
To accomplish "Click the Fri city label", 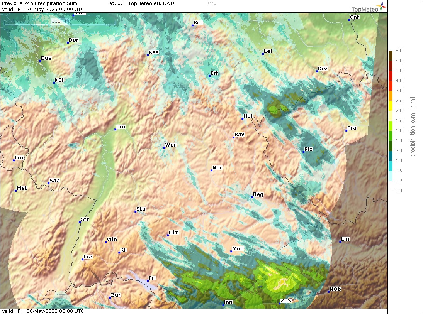I will (152, 278).
